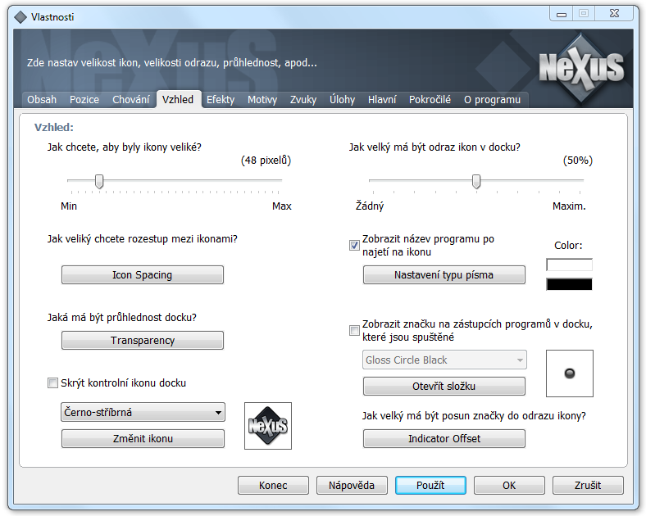646x516 pixels.
Task: Go to the Motivy tab
Action: pyautogui.click(x=262, y=100)
